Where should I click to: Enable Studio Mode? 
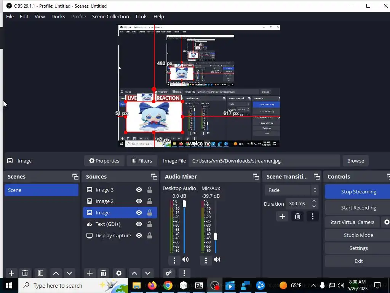coord(358,235)
